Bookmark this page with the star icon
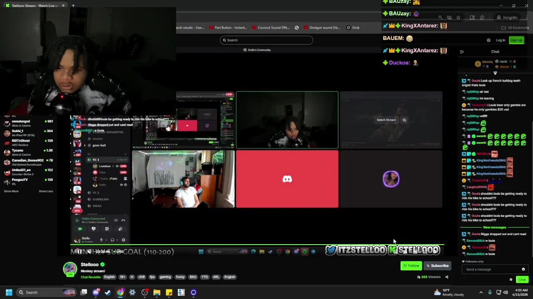Screen dimensions: 533x299 point(458,17)
